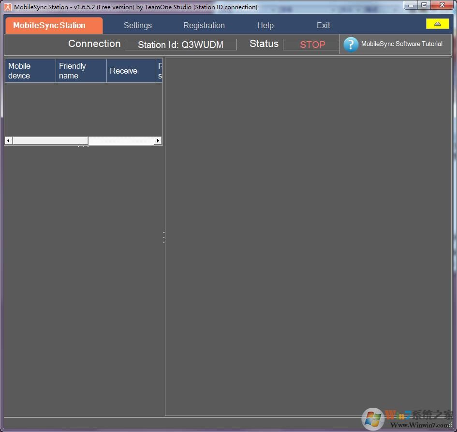Click the device list left scroll arrow
The height and width of the screenshot is (432, 457).
(x=8, y=141)
